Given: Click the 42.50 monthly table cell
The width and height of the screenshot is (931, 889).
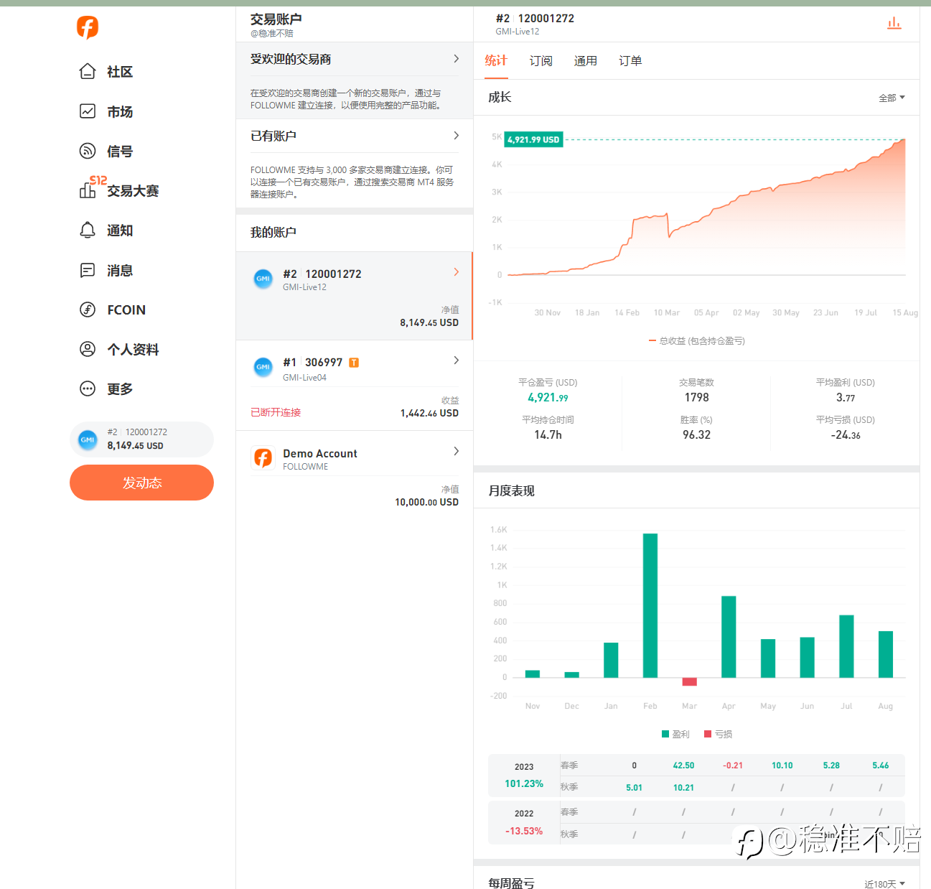Looking at the screenshot, I should pos(683,765).
